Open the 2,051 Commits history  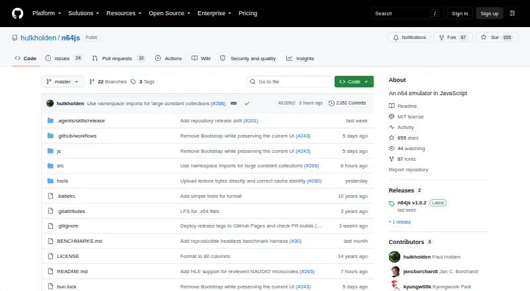[x=347, y=103]
